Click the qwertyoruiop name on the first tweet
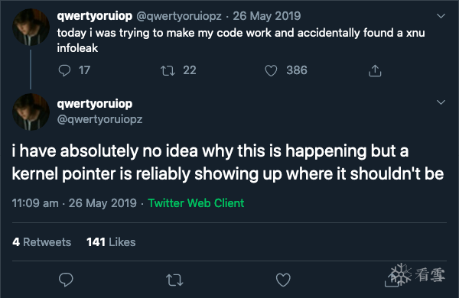This screenshot has width=459, height=298. (x=95, y=16)
